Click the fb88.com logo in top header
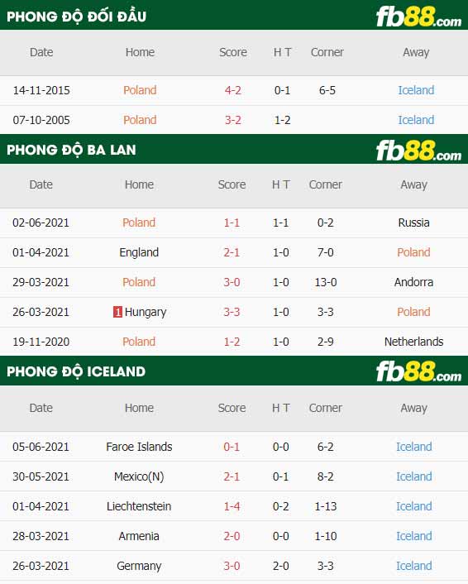Viewport: 468px width, 584px height. coord(418,17)
